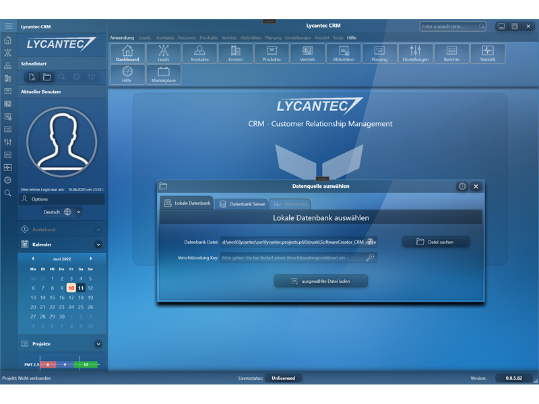Click the globe icon beside Deutsch

click(x=68, y=212)
